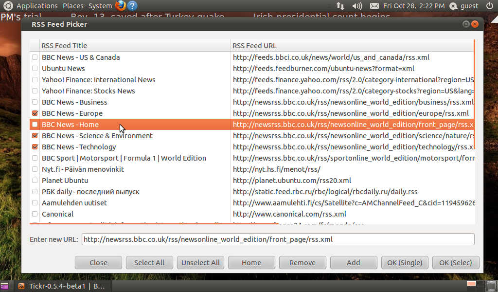Viewport: 498px width, 292px height.
Task: Check the РБК daily feed checkbox
Action: (35, 192)
